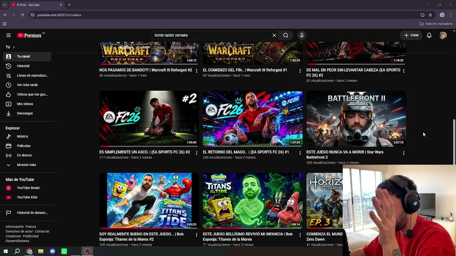Open Todos los marcadores folder
Image resolution: width=456 pixels, height=256 pixels.
(436, 24)
